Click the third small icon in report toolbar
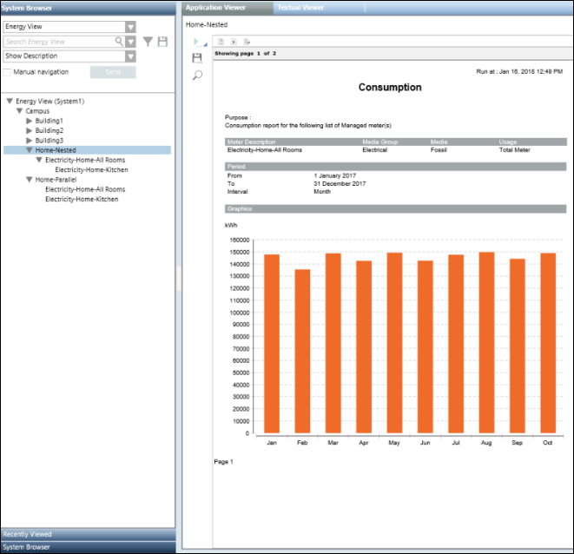 247,42
